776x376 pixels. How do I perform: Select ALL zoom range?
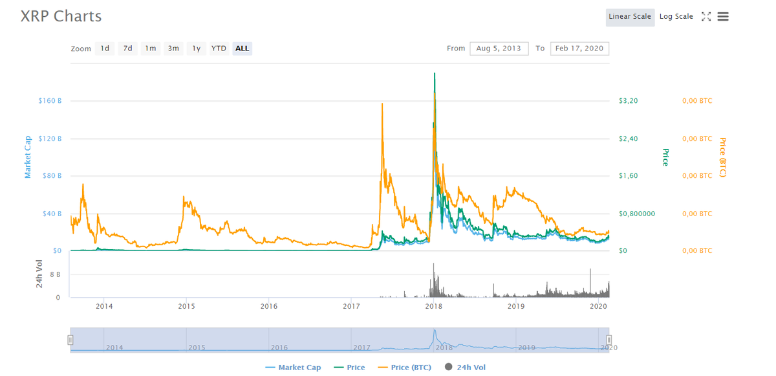click(242, 49)
